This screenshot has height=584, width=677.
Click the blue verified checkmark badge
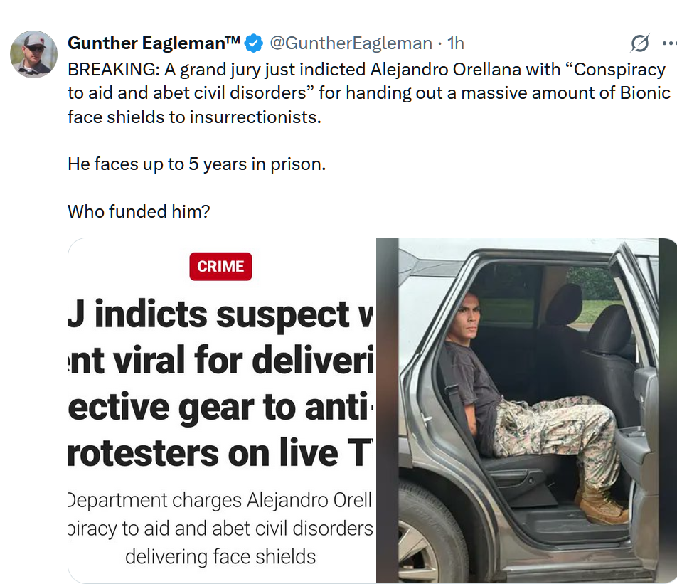[x=254, y=43]
